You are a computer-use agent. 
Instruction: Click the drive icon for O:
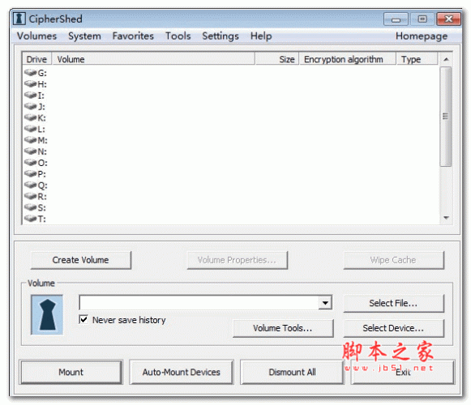tap(30, 163)
